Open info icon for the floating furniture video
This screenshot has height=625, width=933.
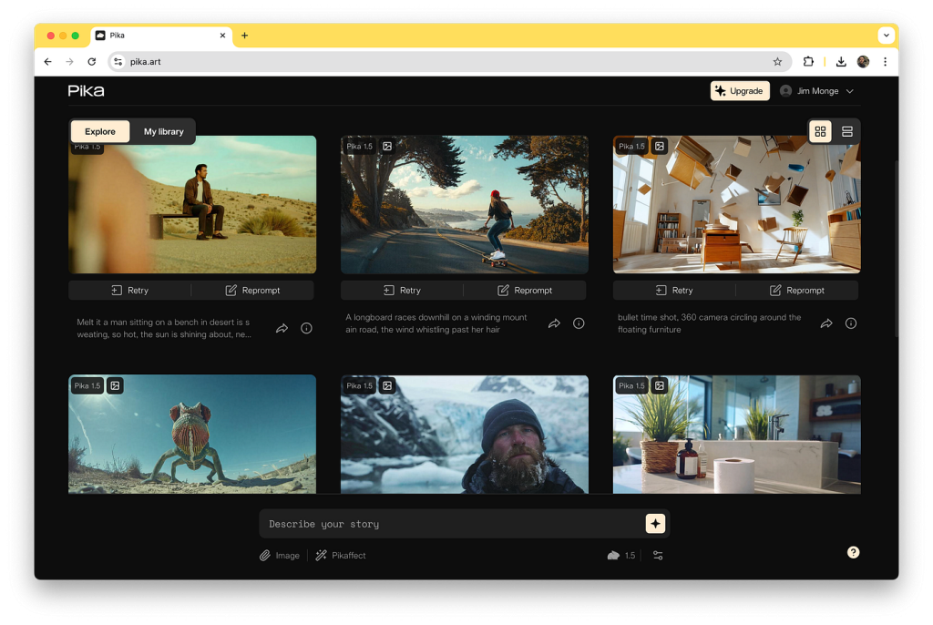(x=851, y=323)
